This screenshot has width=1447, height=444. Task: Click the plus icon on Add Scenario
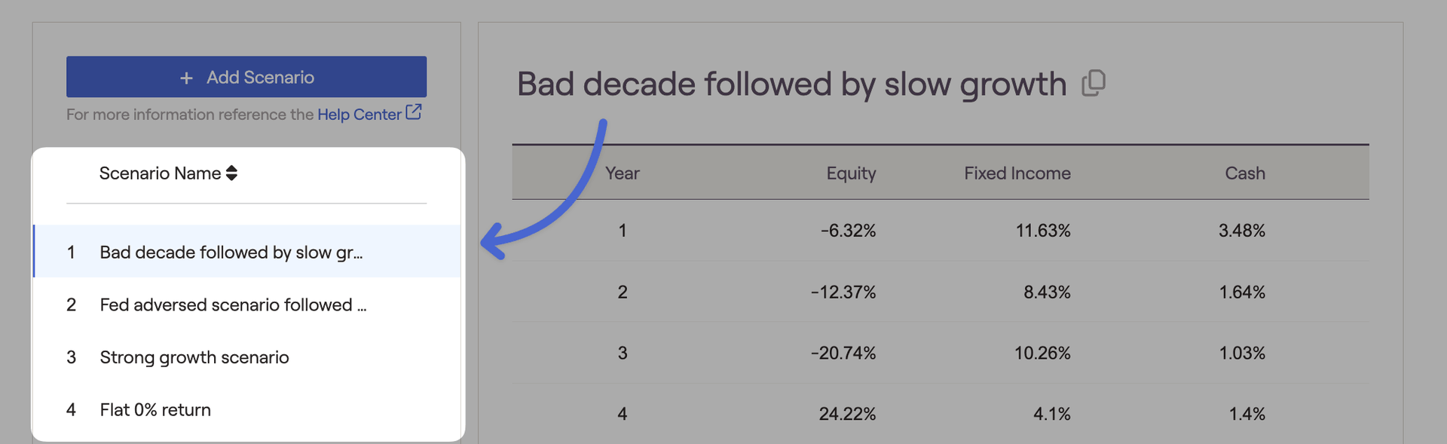(186, 78)
